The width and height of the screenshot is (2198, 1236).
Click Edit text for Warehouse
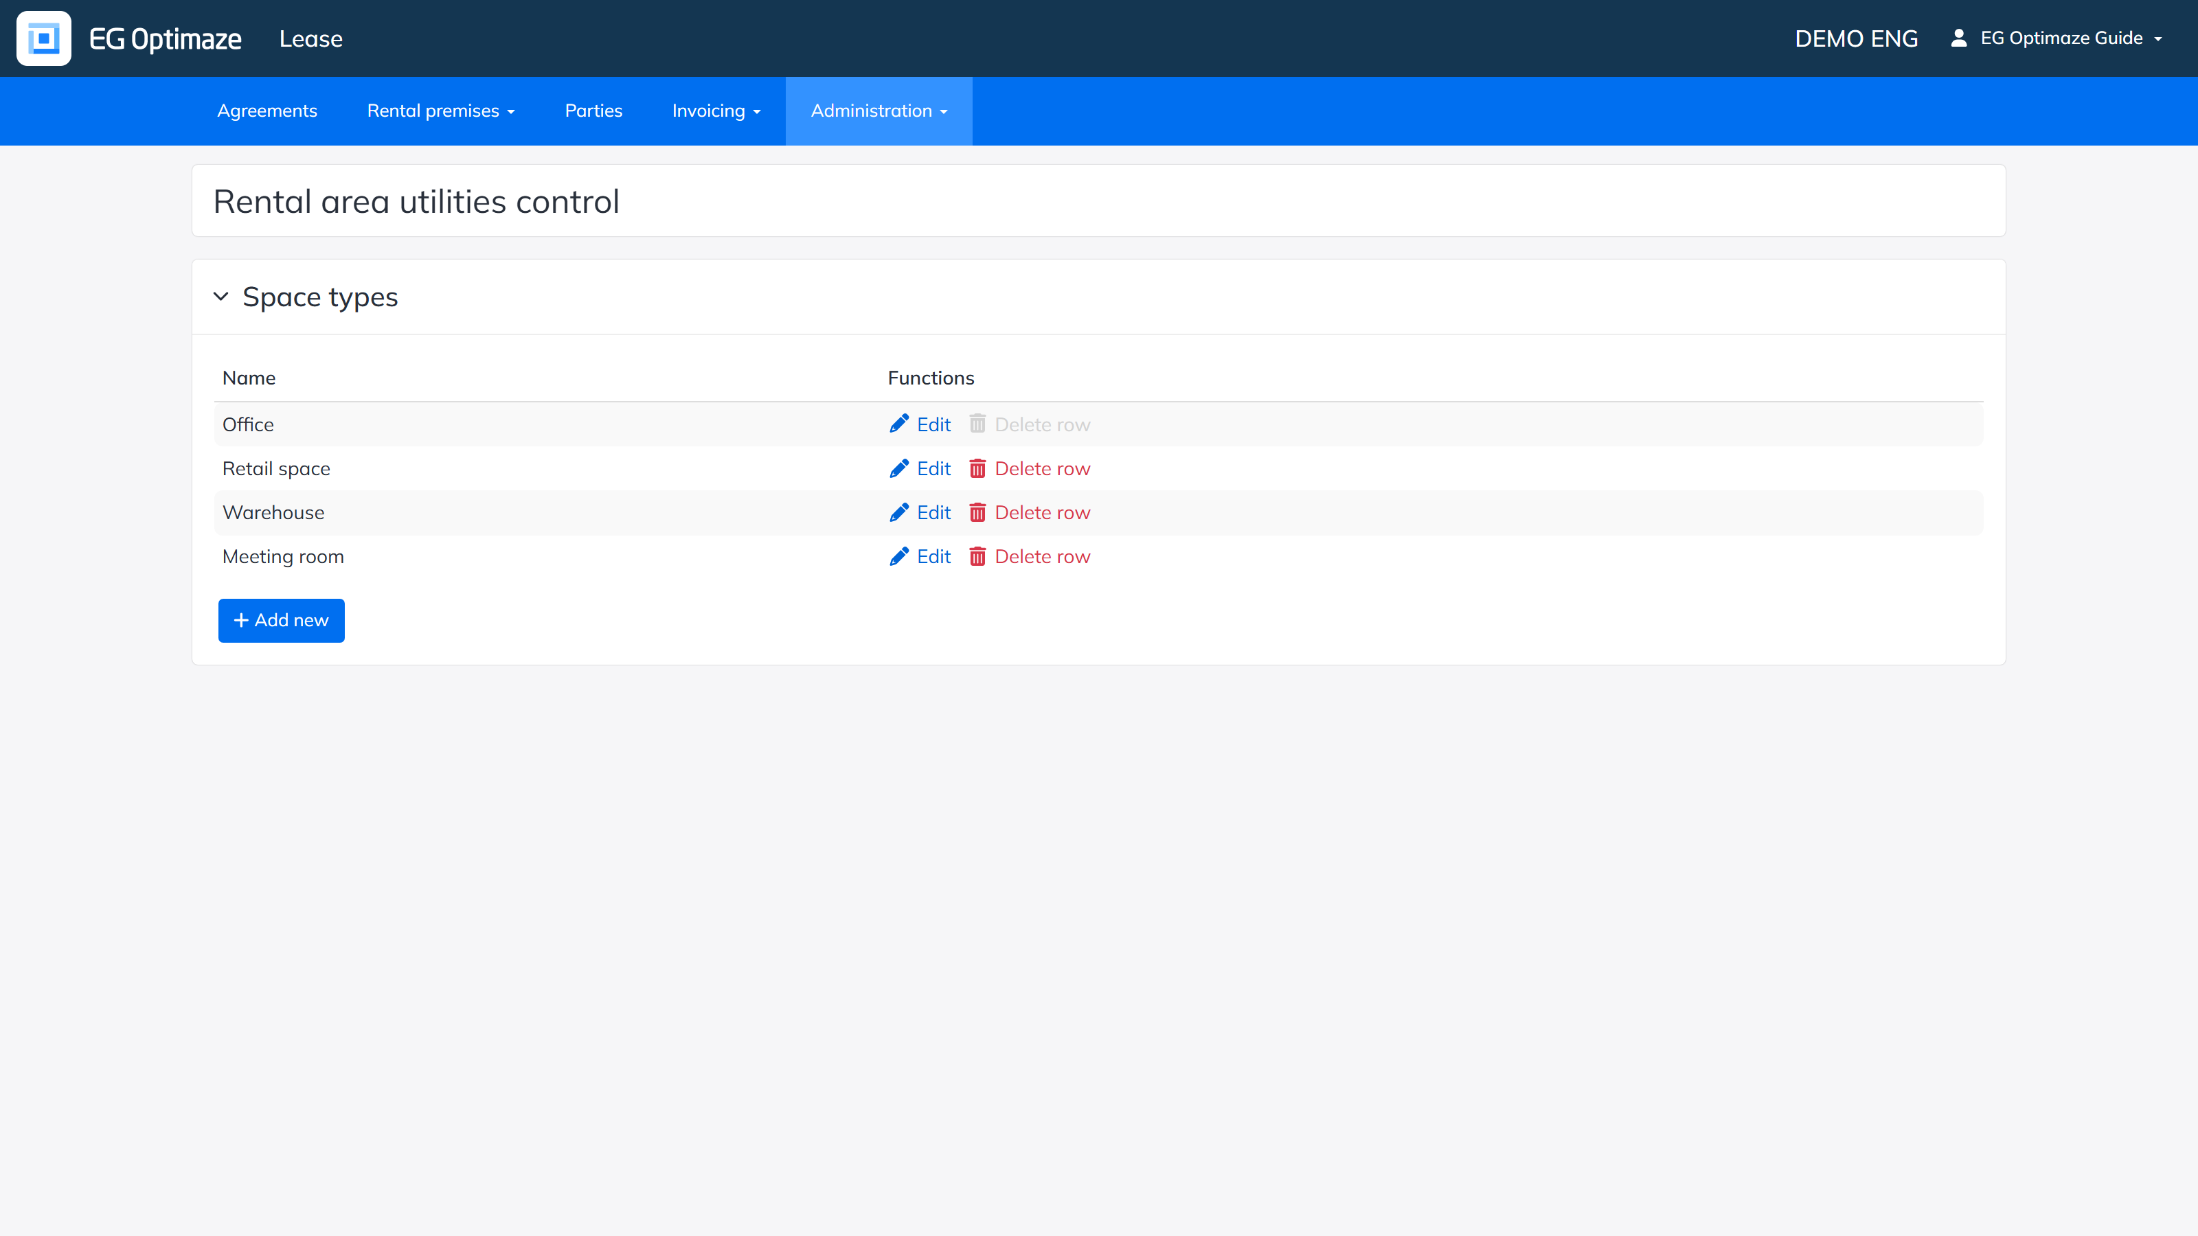[x=933, y=512]
